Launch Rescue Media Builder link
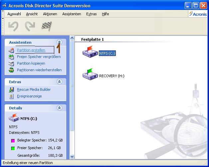The image size is (209, 167). coord(34,89)
